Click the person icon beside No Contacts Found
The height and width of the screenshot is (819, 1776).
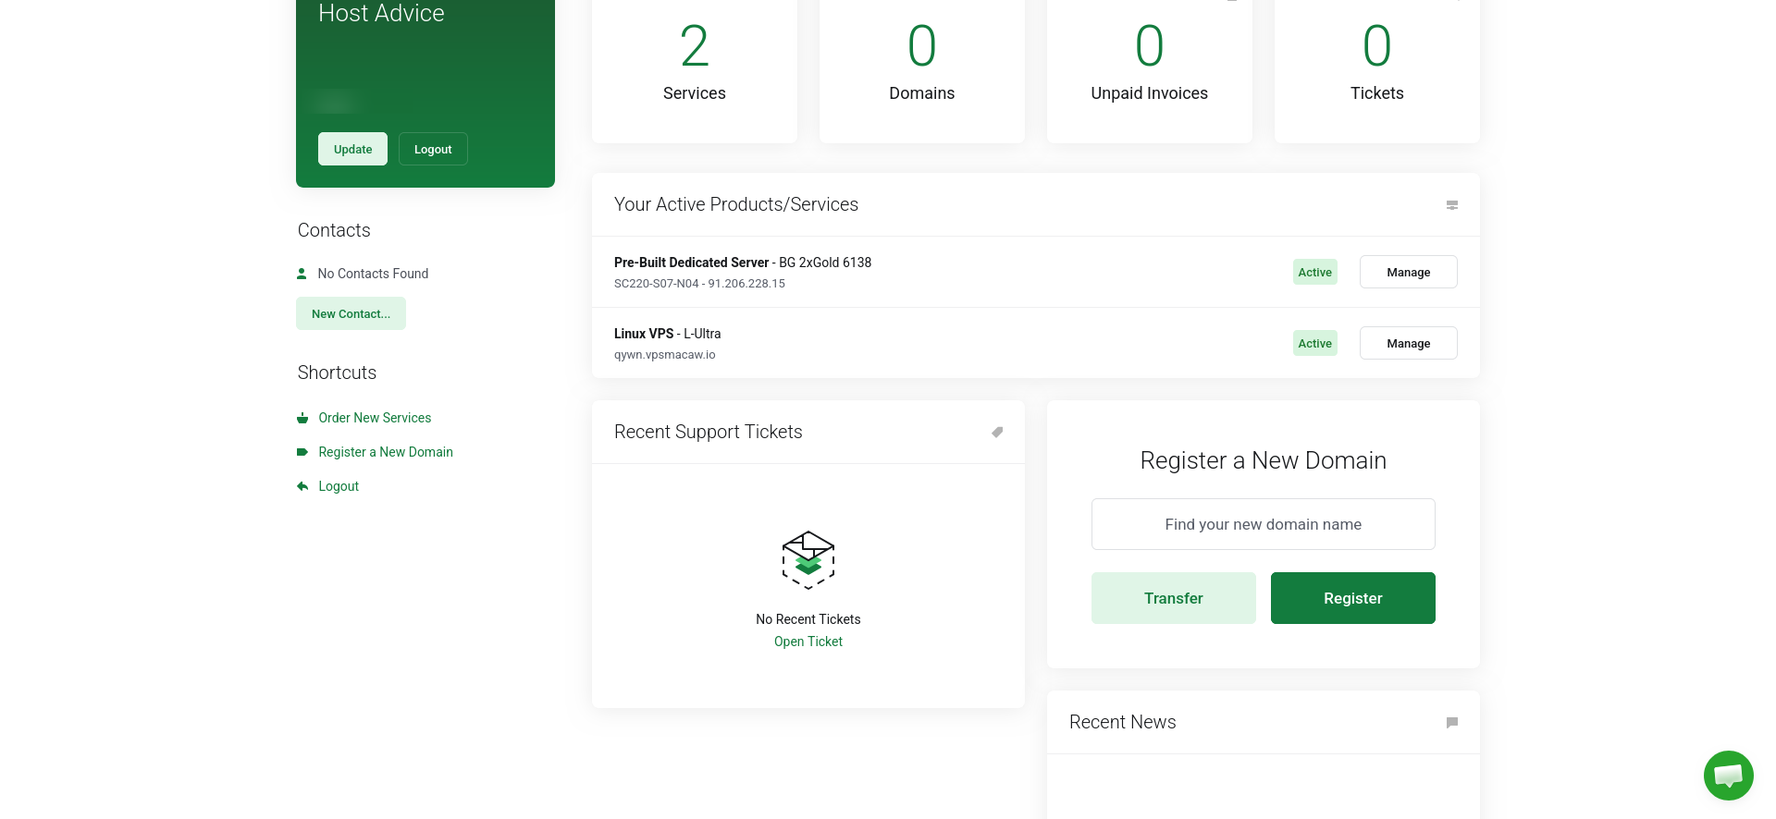(302, 274)
